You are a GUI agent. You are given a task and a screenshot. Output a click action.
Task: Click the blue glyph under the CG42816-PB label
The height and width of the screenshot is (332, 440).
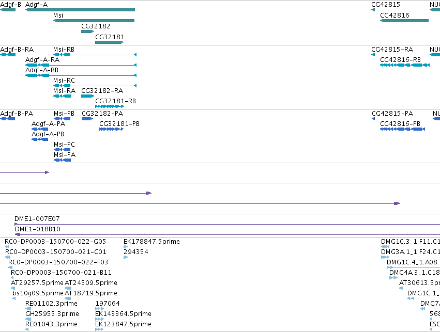click(402, 129)
